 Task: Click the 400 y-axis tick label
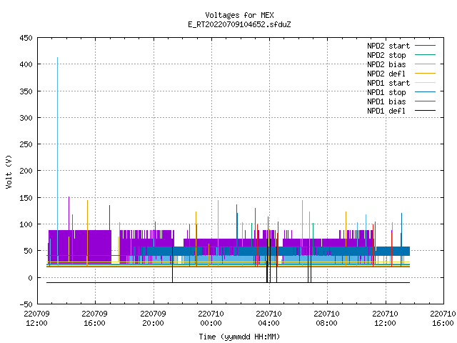[26, 64]
